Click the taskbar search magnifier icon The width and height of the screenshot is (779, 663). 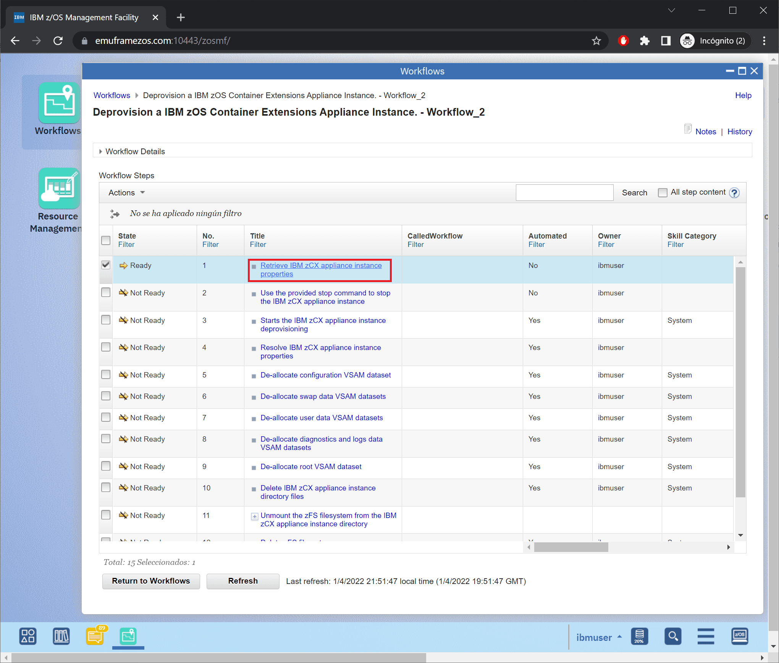tap(672, 636)
